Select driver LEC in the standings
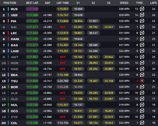The image size is (158, 126). click(14, 33)
